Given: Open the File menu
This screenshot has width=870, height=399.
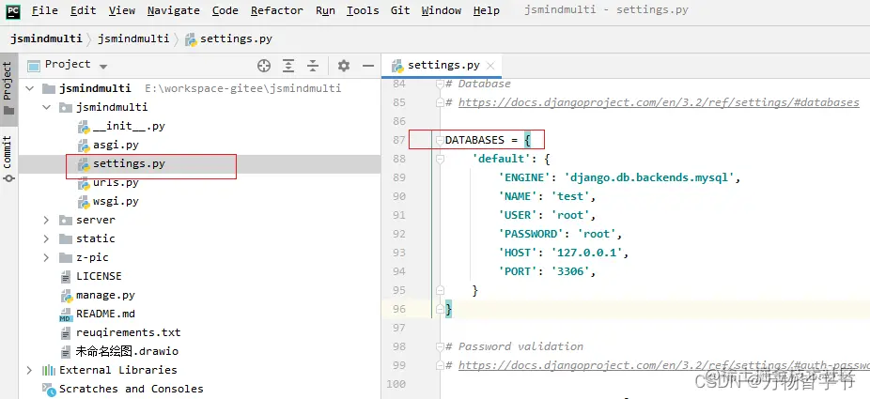Looking at the screenshot, I should tap(44, 10).
